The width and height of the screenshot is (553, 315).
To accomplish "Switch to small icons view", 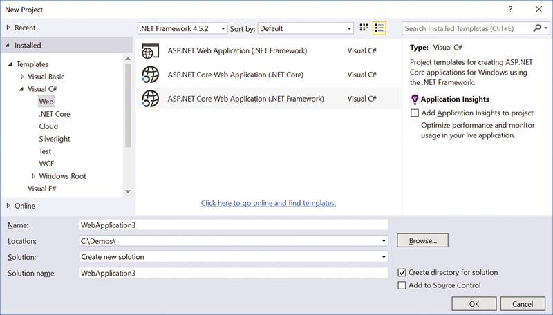I will pyautogui.click(x=364, y=28).
